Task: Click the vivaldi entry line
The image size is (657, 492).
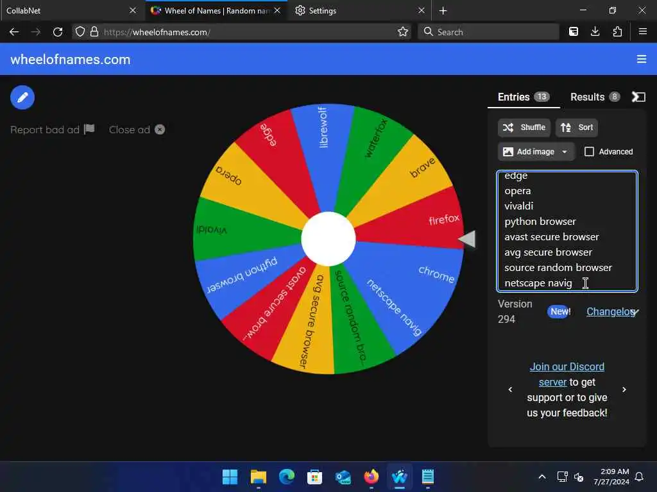Action: click(x=518, y=206)
